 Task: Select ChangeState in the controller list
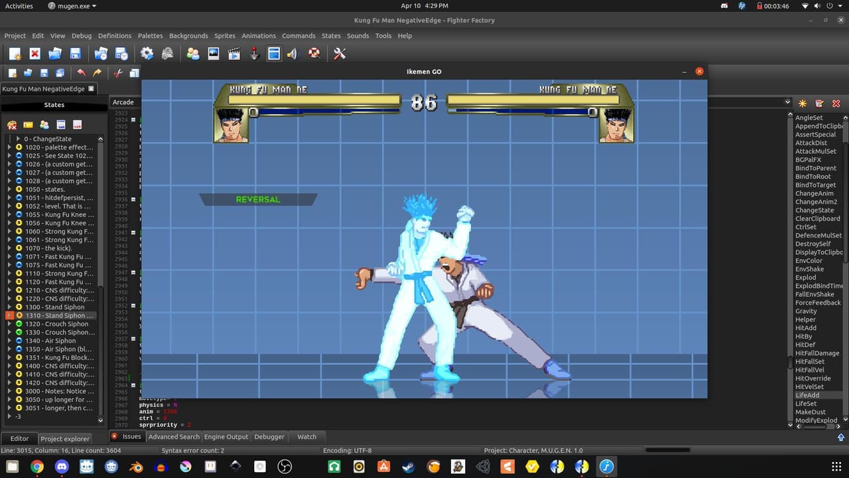pyautogui.click(x=815, y=210)
